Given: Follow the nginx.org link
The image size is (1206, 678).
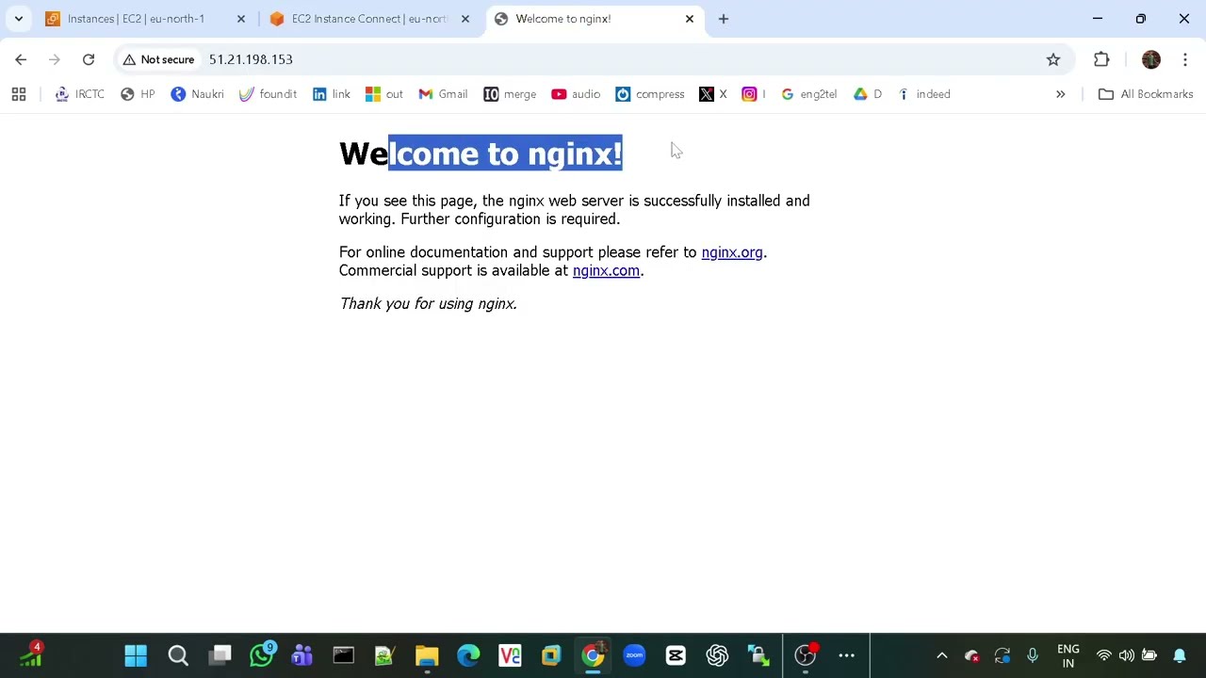Looking at the screenshot, I should [x=732, y=252].
